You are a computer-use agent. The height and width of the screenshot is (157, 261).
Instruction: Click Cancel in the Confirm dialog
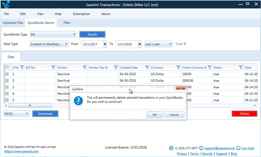point(174,114)
